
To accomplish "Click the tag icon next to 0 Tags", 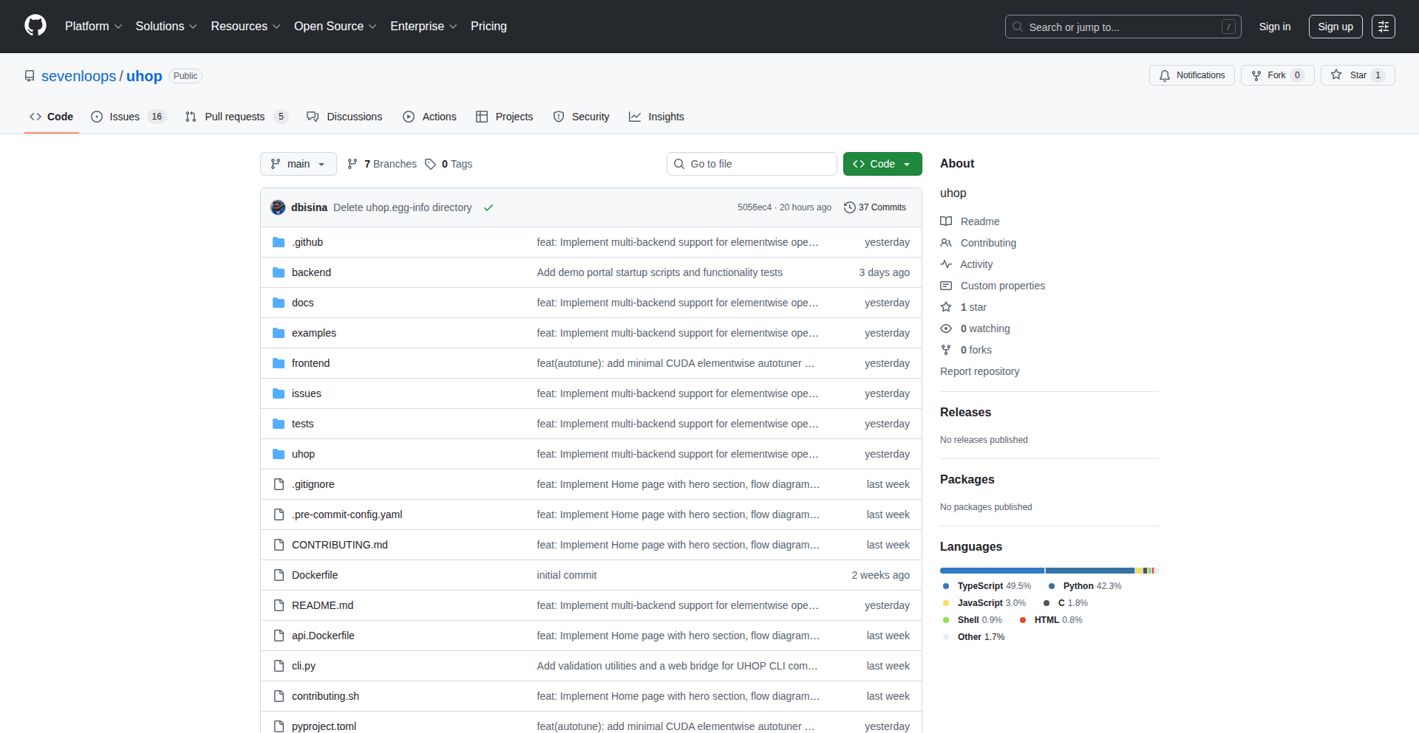I will pyautogui.click(x=430, y=164).
